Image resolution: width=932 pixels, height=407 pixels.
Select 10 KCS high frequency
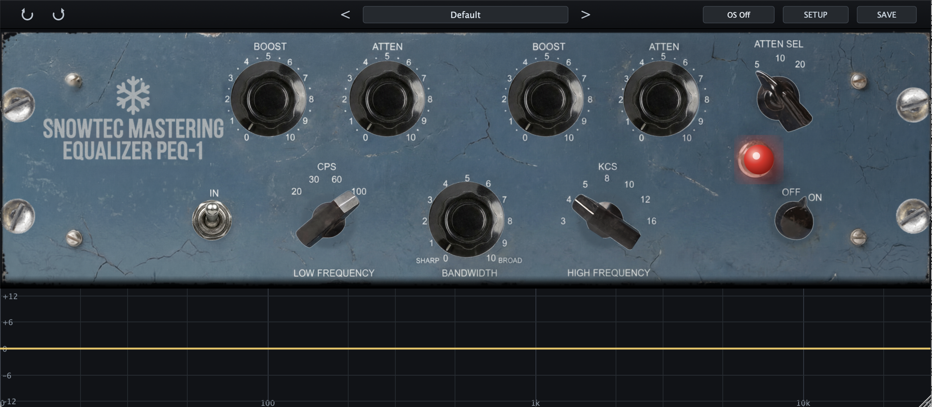coord(629,184)
